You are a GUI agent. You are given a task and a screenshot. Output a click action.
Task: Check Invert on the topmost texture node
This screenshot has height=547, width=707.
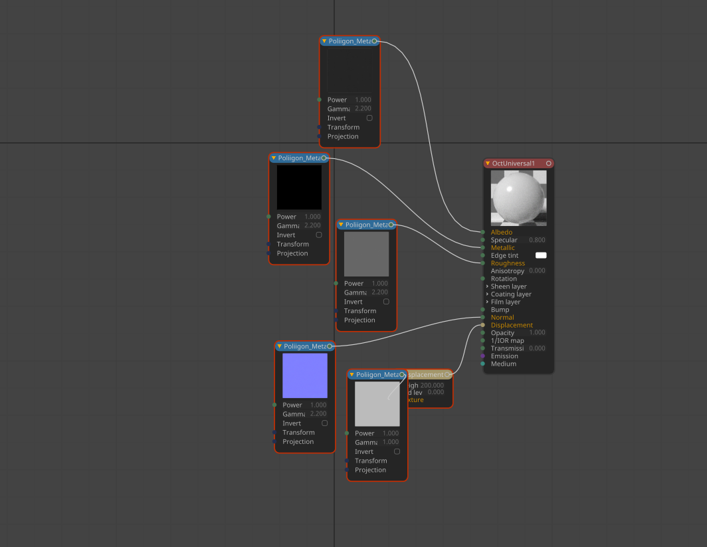coord(369,118)
